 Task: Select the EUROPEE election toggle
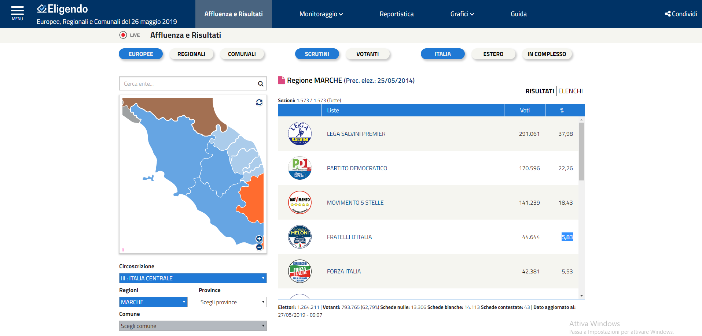[141, 54]
